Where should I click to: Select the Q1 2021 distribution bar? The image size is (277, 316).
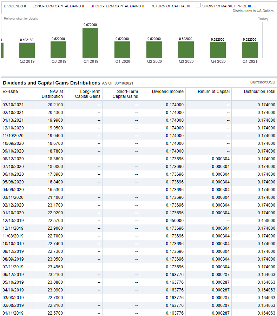tap(250, 50)
